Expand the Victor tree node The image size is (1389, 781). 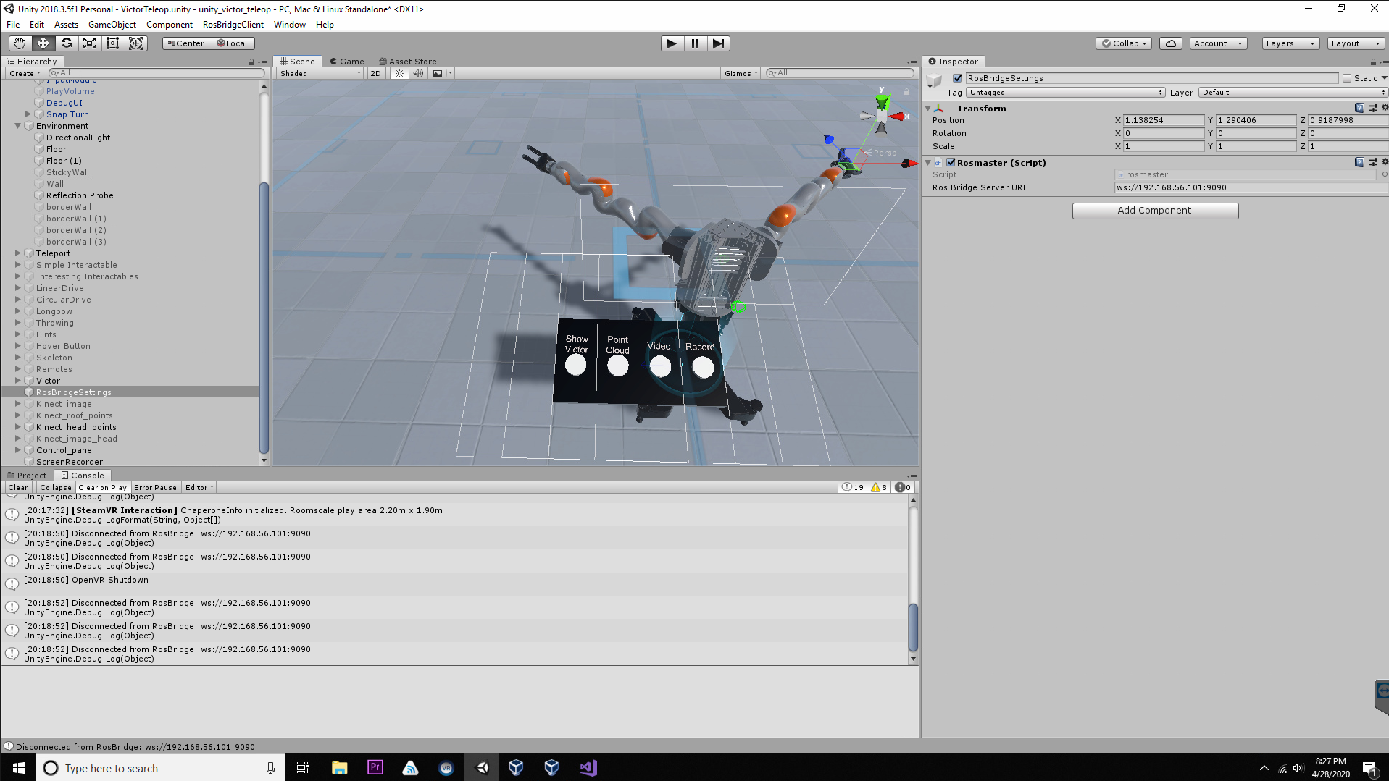pyautogui.click(x=18, y=381)
